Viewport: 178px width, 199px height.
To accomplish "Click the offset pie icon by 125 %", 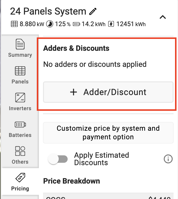I will 50,24.
